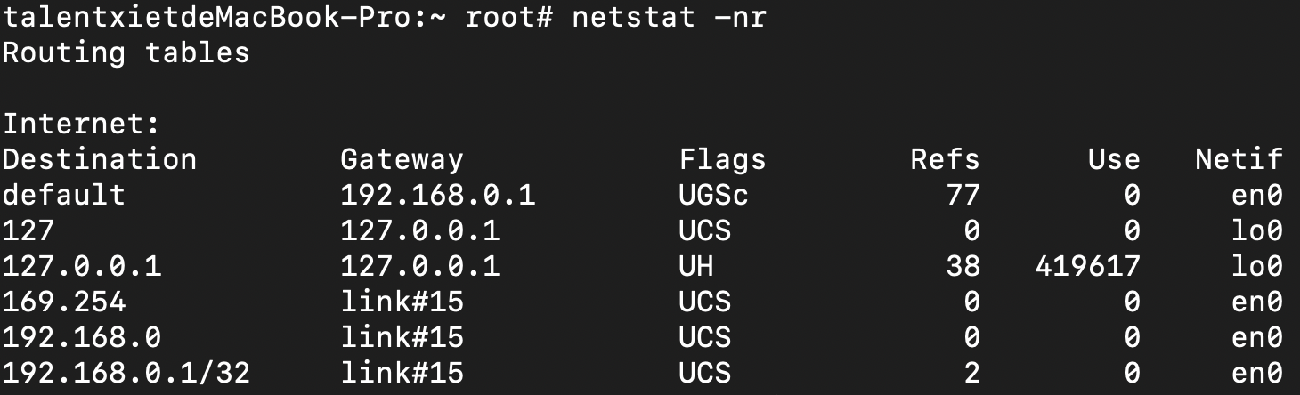Click the Destination column header
1300x395 pixels.
(x=100, y=160)
